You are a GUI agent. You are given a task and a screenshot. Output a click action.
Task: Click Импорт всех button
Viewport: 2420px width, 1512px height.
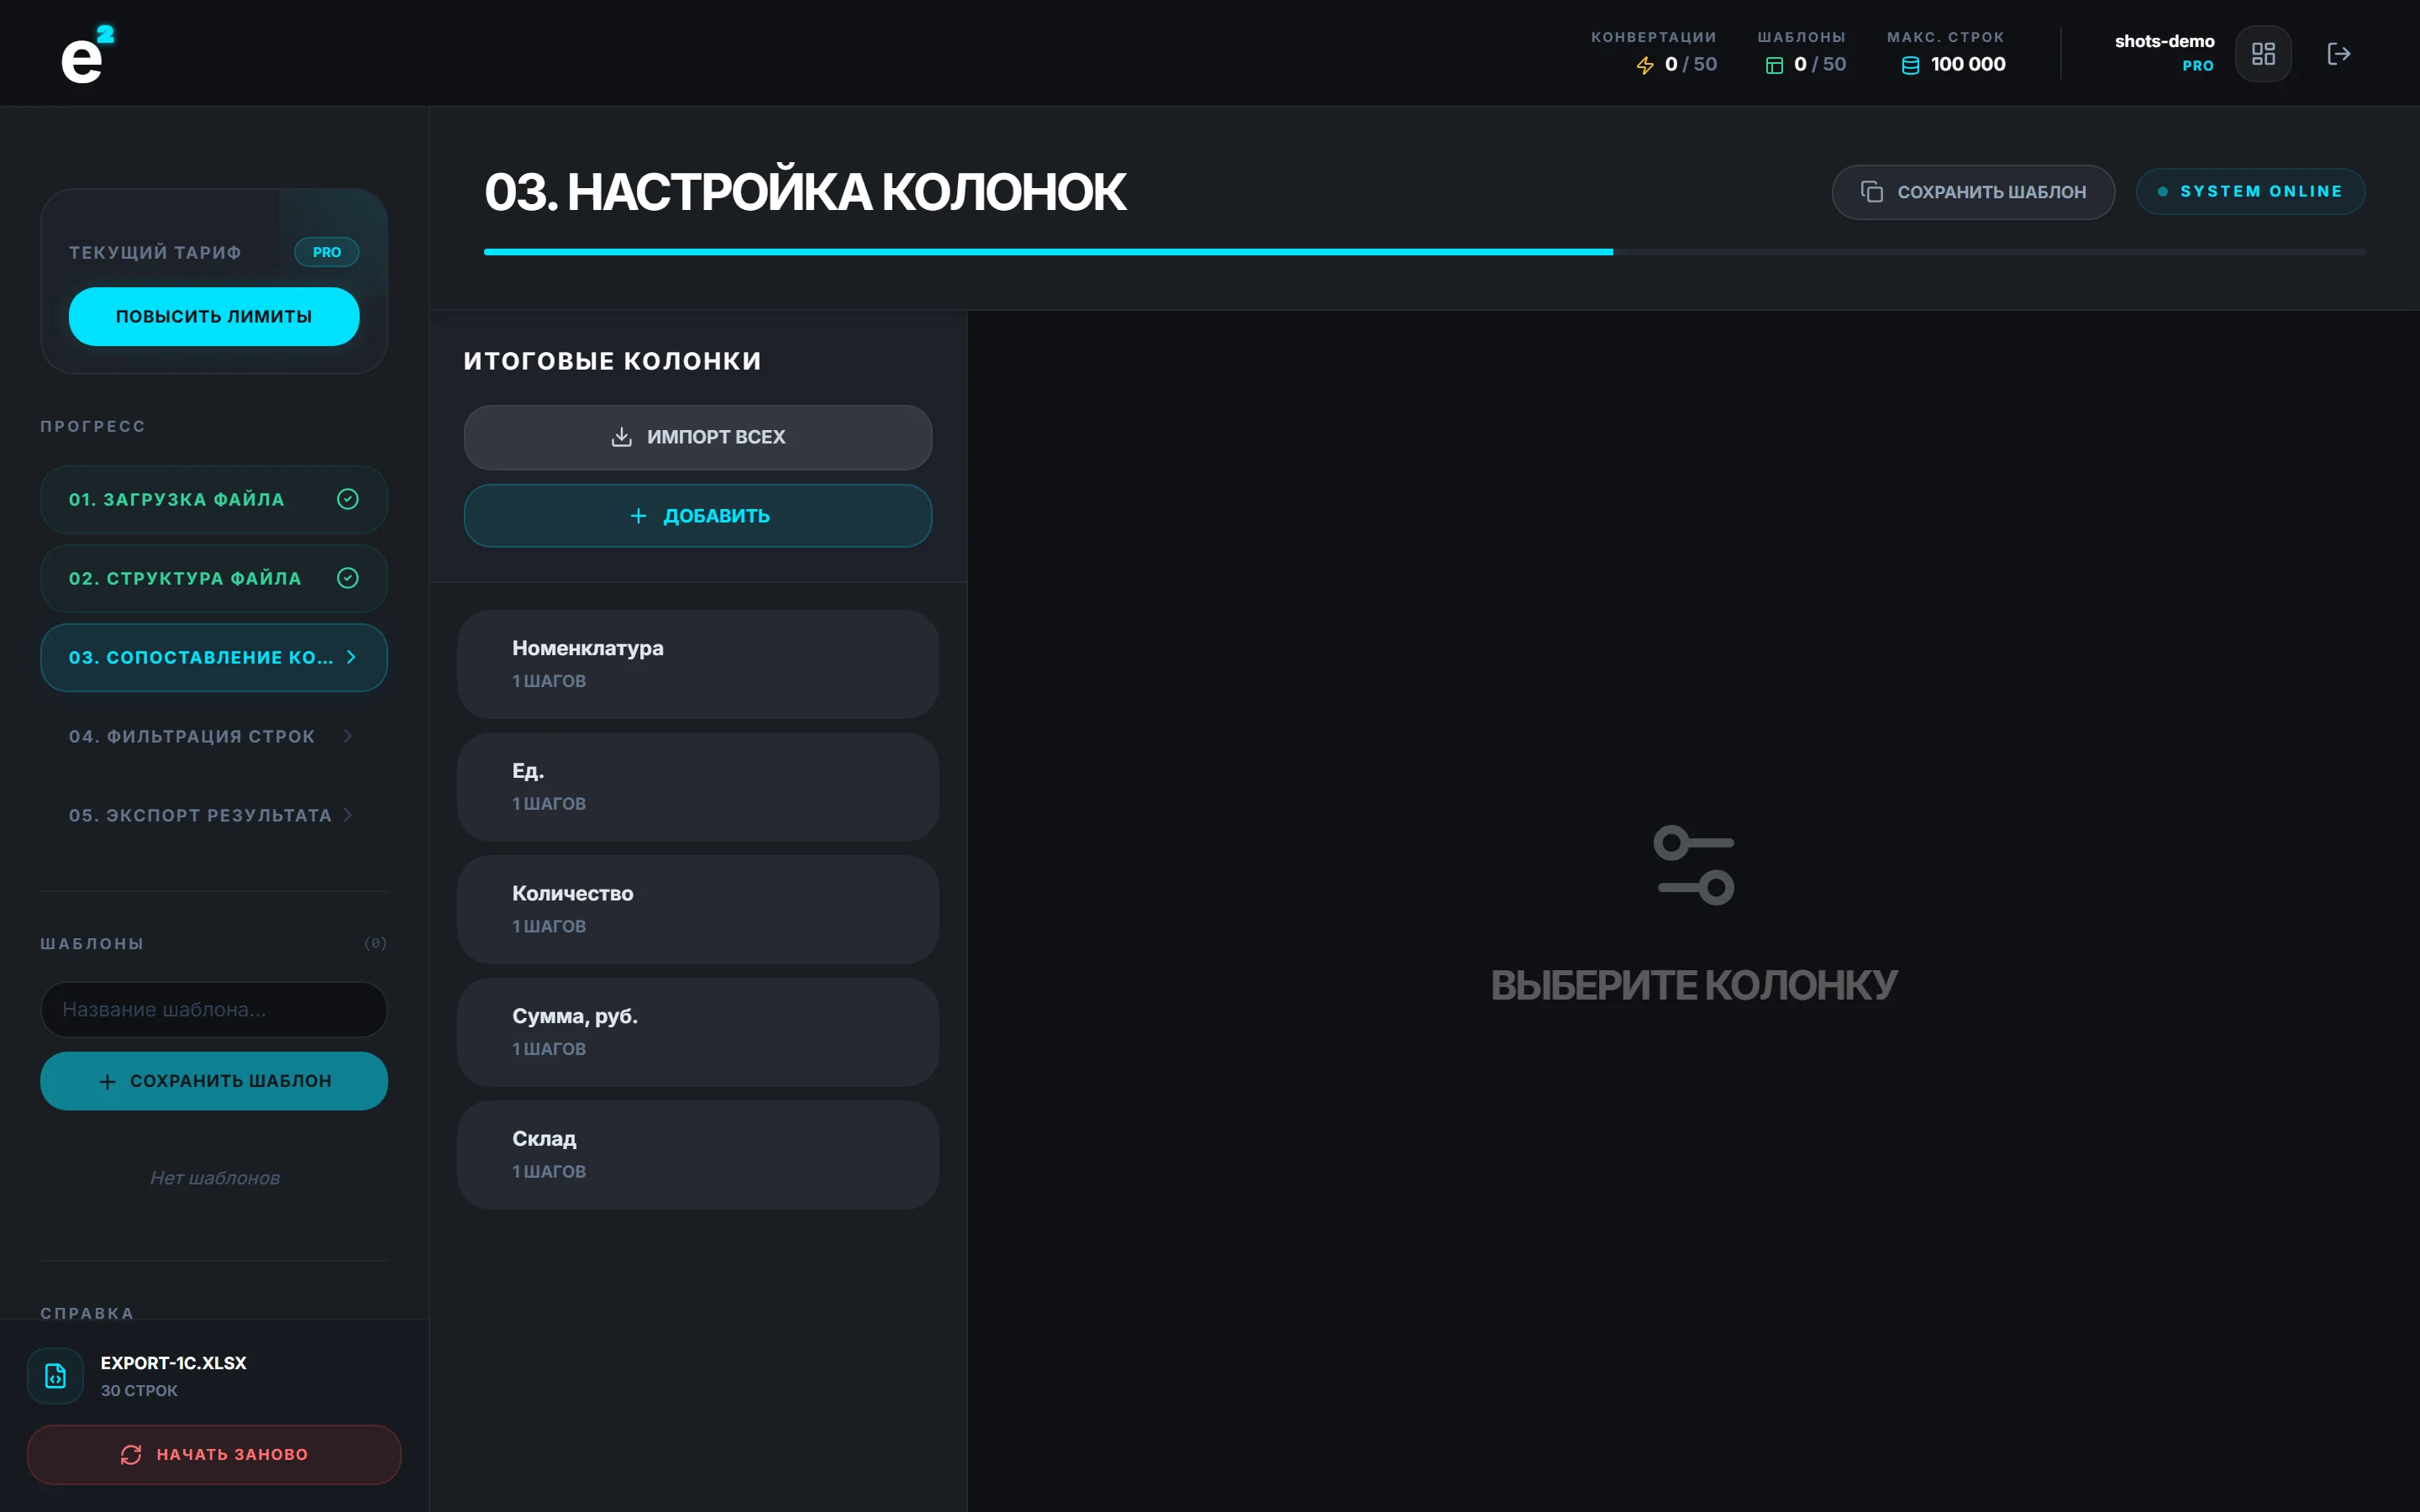pyautogui.click(x=698, y=437)
